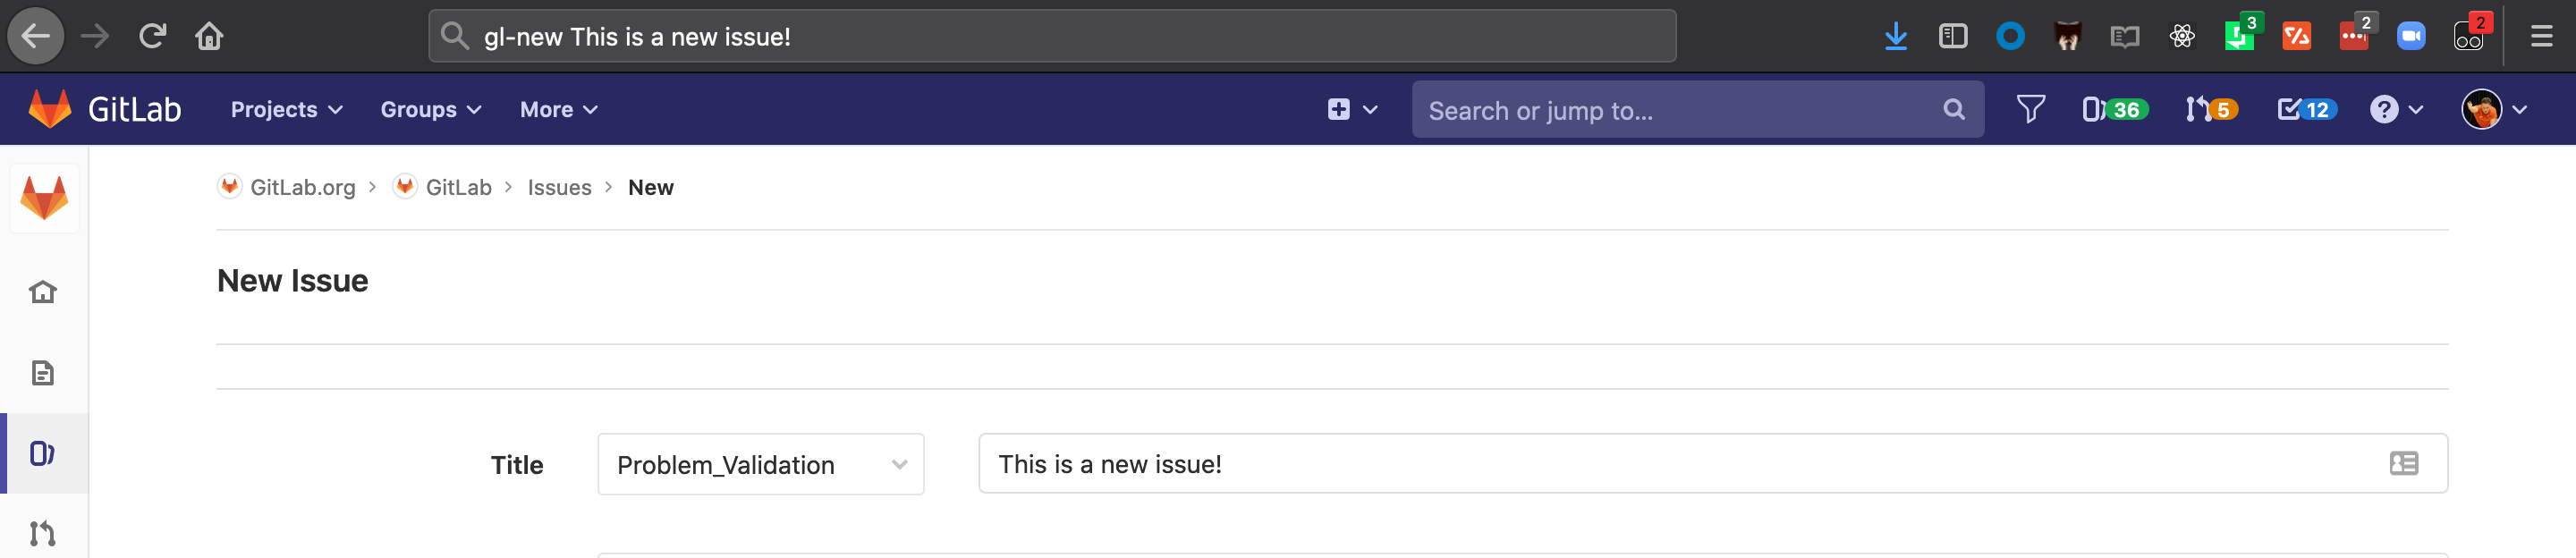Open assigned issues counter showing 36
The width and height of the screenshot is (2576, 558).
point(2114,109)
